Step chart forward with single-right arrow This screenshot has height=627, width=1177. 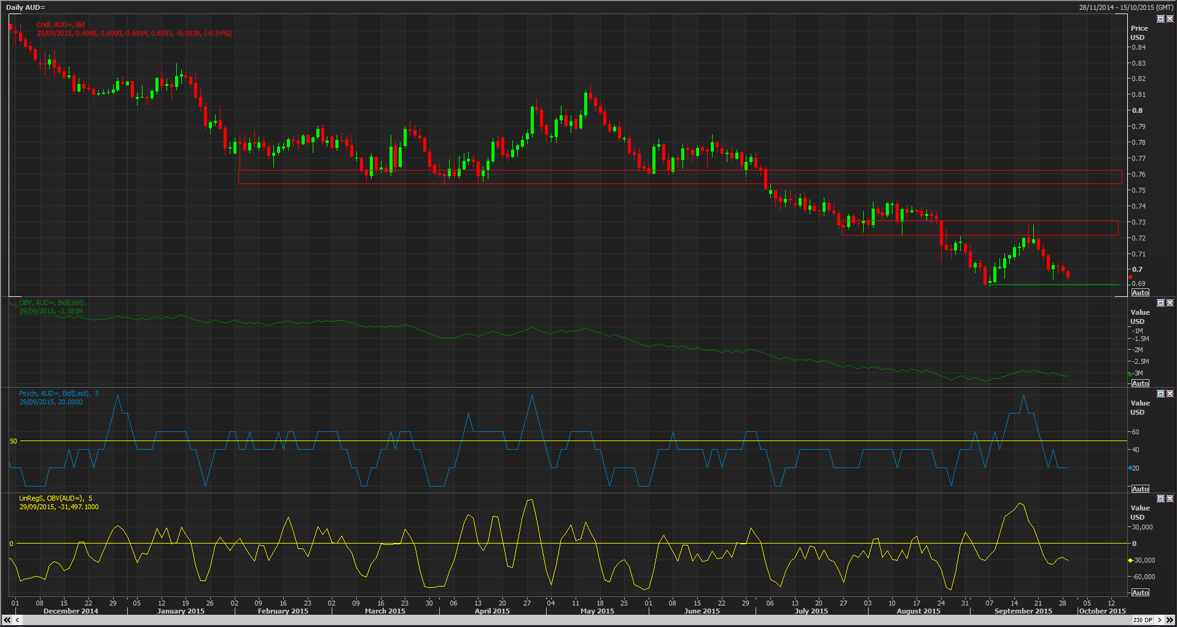tap(1160, 620)
